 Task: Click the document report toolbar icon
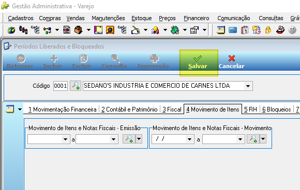click(67, 30)
